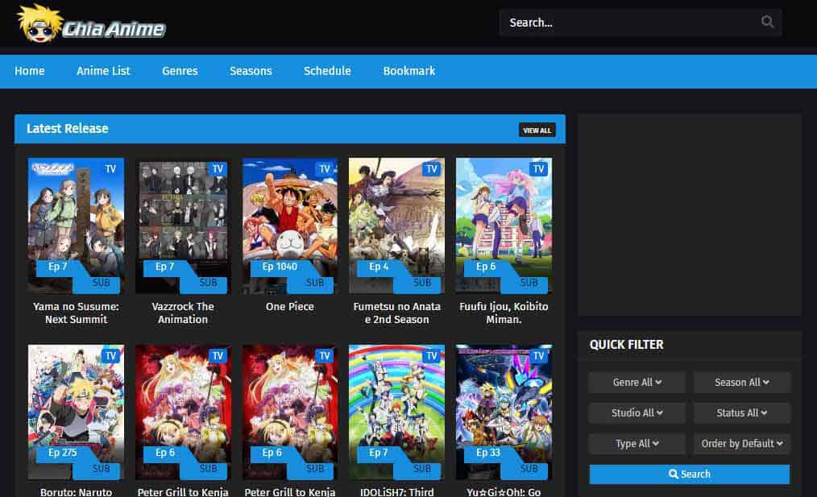Expand the Studio All filter
Viewport: 817px width, 497px height.
pos(637,413)
